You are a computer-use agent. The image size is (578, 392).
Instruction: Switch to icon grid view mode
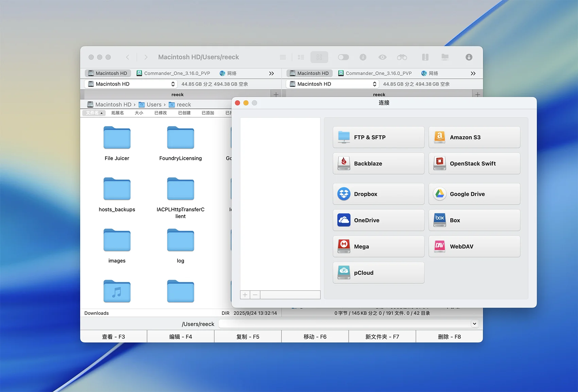319,57
